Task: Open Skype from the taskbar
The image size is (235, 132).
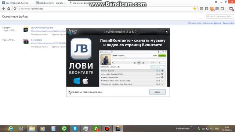Action: point(75,129)
